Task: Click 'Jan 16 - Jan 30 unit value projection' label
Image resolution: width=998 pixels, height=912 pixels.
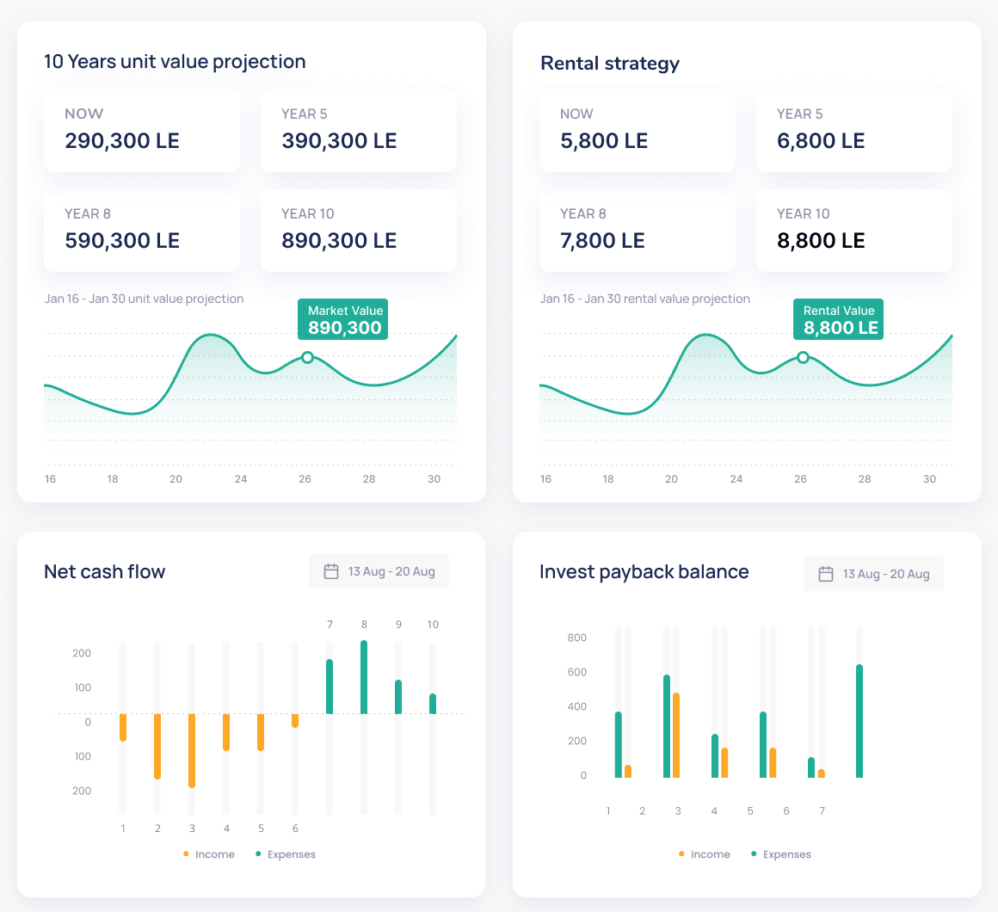Action: pyautogui.click(x=144, y=299)
